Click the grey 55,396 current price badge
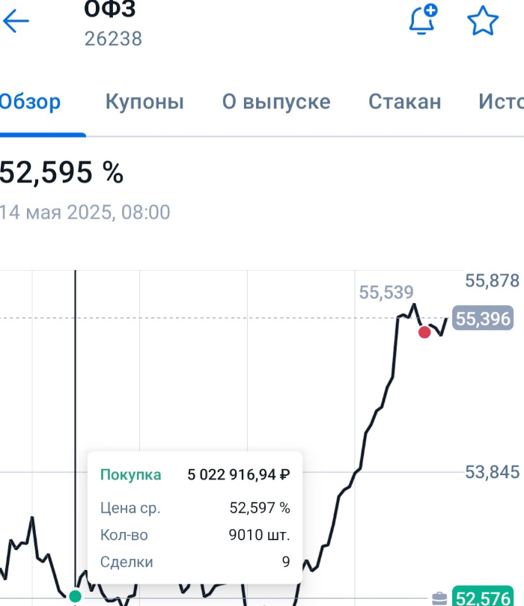Screen dimensions: 524x606 point(483,319)
